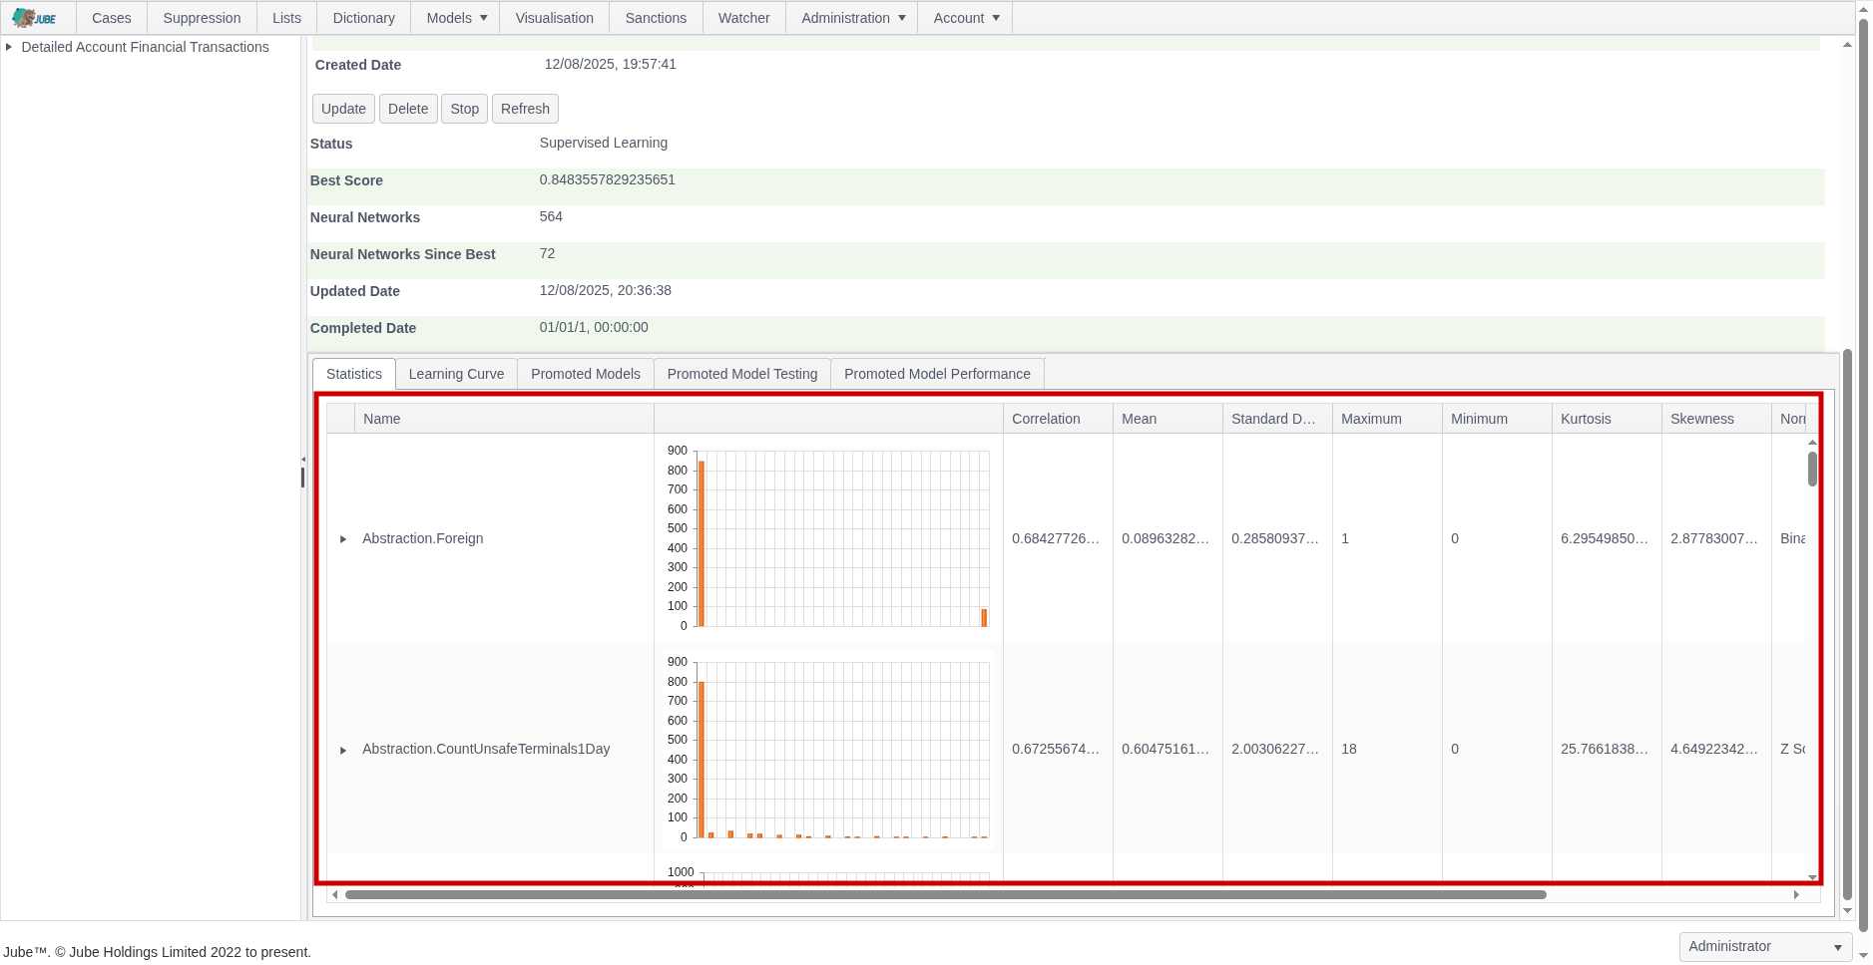Sort by the Skewness column header
Viewport: 1873px width, 965px height.
[1716, 419]
